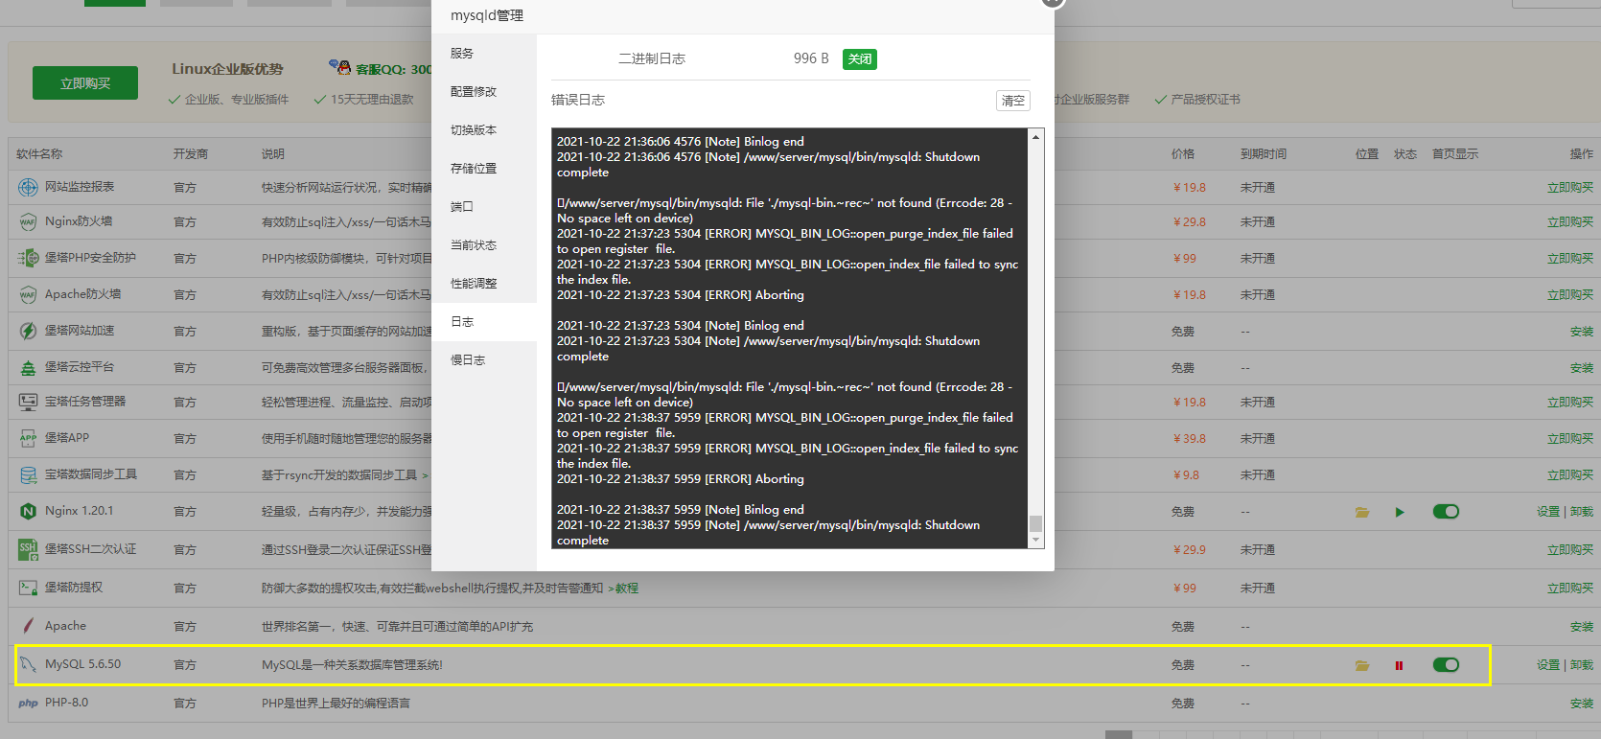Click 安装 link for 堡塔网站加速
This screenshot has width=1601, height=739.
pos(1582,332)
